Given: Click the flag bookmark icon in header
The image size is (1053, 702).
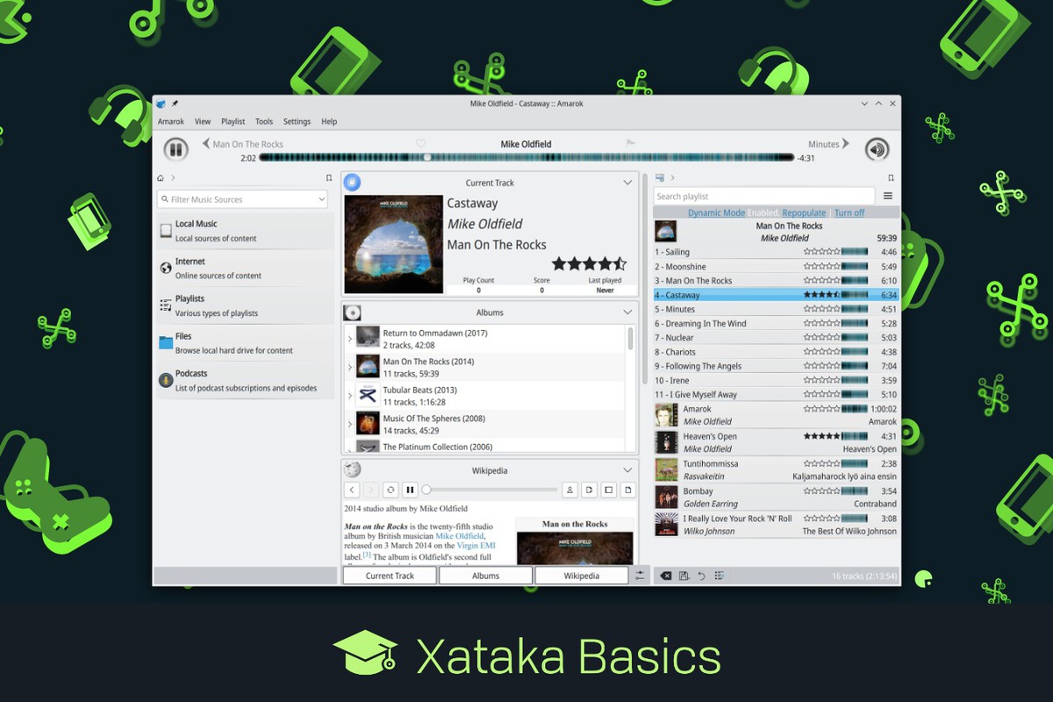Looking at the screenshot, I should [x=630, y=143].
